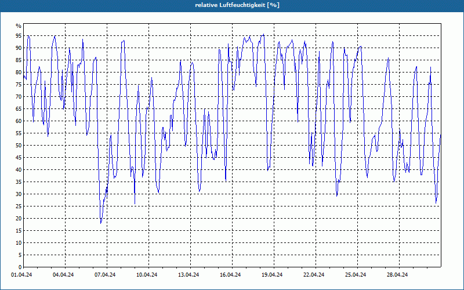Click the 95 value on y-axis
The image size is (464, 290).
[x=19, y=36]
